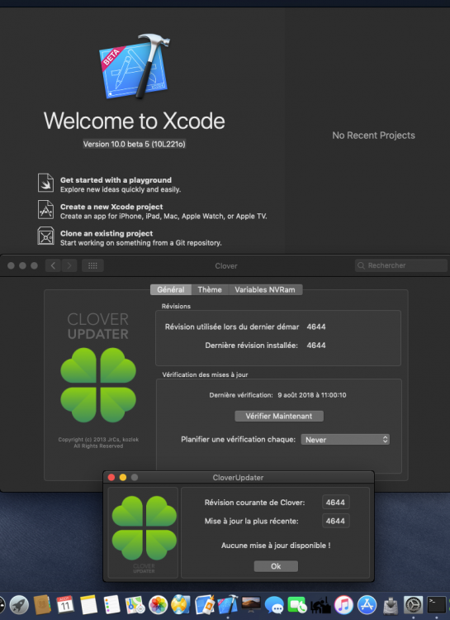Image resolution: width=450 pixels, height=620 pixels.
Task: Click the Xcode version text 10.0 beta 5
Action: point(135,145)
